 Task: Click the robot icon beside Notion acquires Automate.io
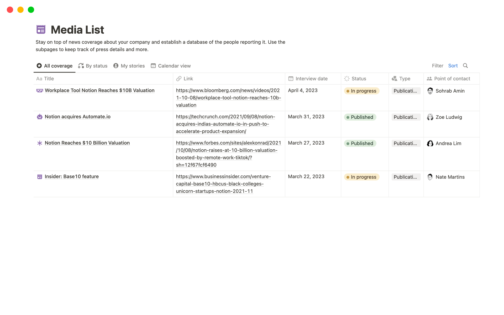pyautogui.click(x=40, y=117)
